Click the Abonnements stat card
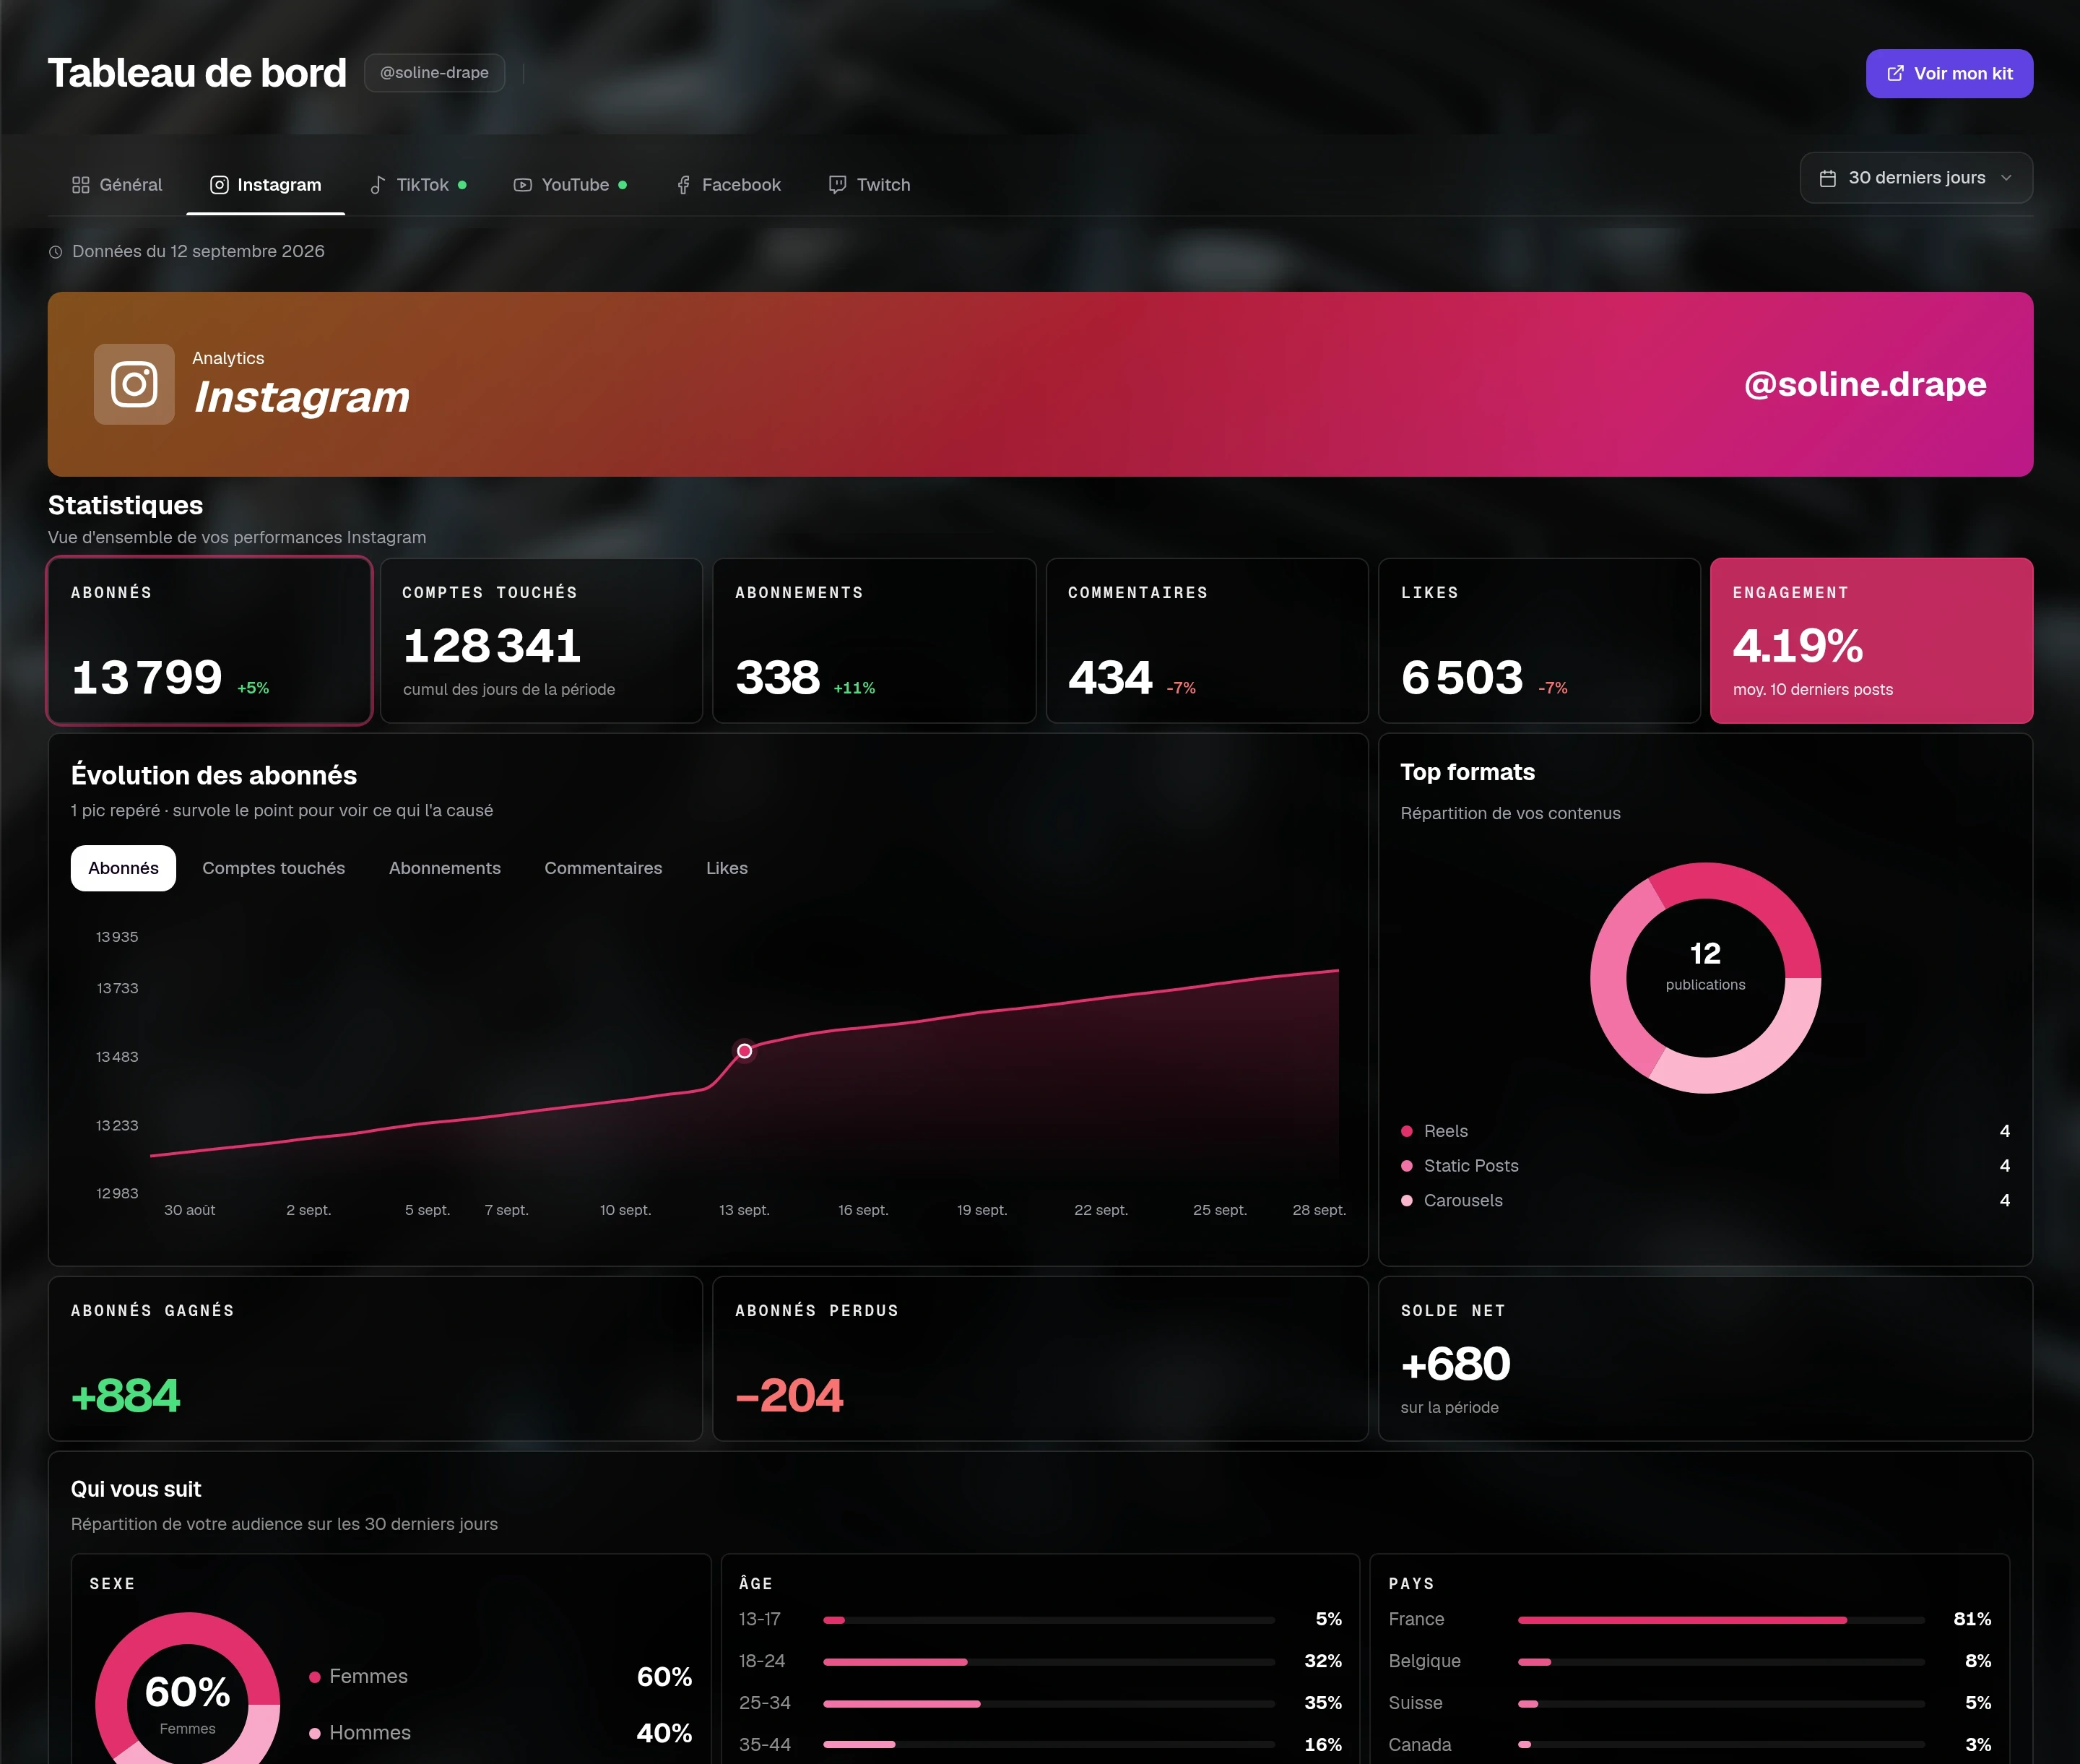This screenshot has height=1764, width=2080. point(874,641)
